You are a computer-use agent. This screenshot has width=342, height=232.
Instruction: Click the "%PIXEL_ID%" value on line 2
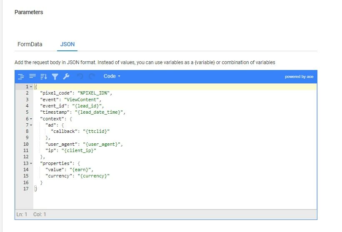pyautogui.click(x=94, y=93)
